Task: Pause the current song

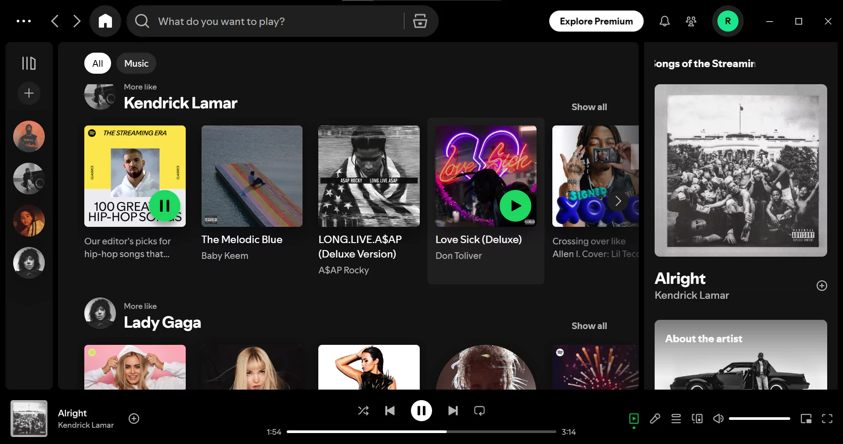Action: pyautogui.click(x=421, y=411)
